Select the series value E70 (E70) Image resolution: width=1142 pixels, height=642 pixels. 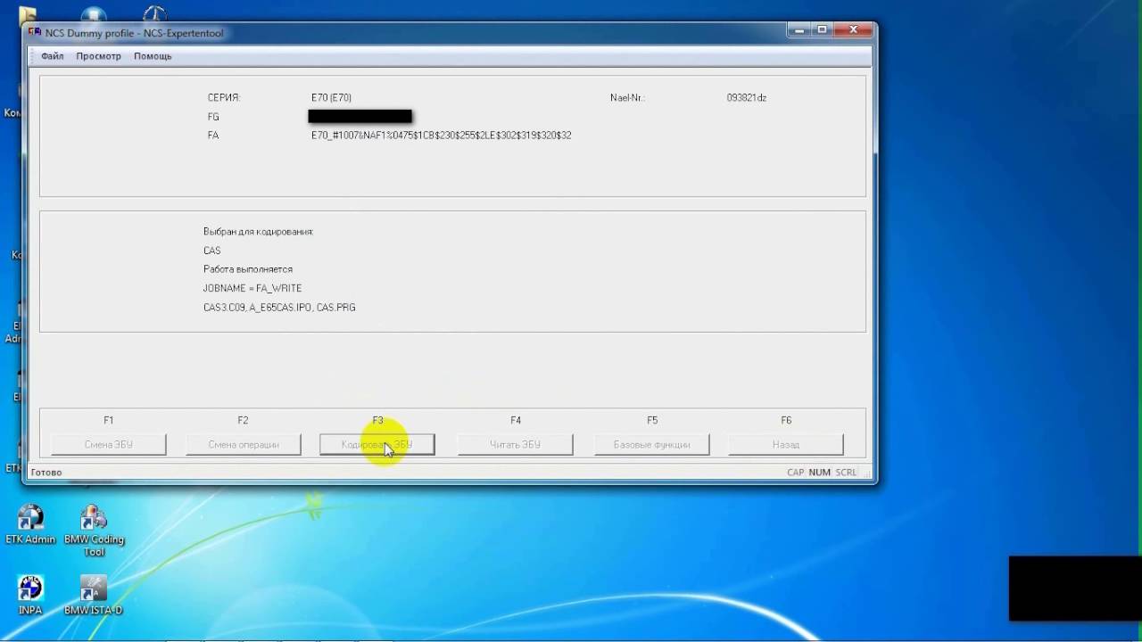(331, 97)
